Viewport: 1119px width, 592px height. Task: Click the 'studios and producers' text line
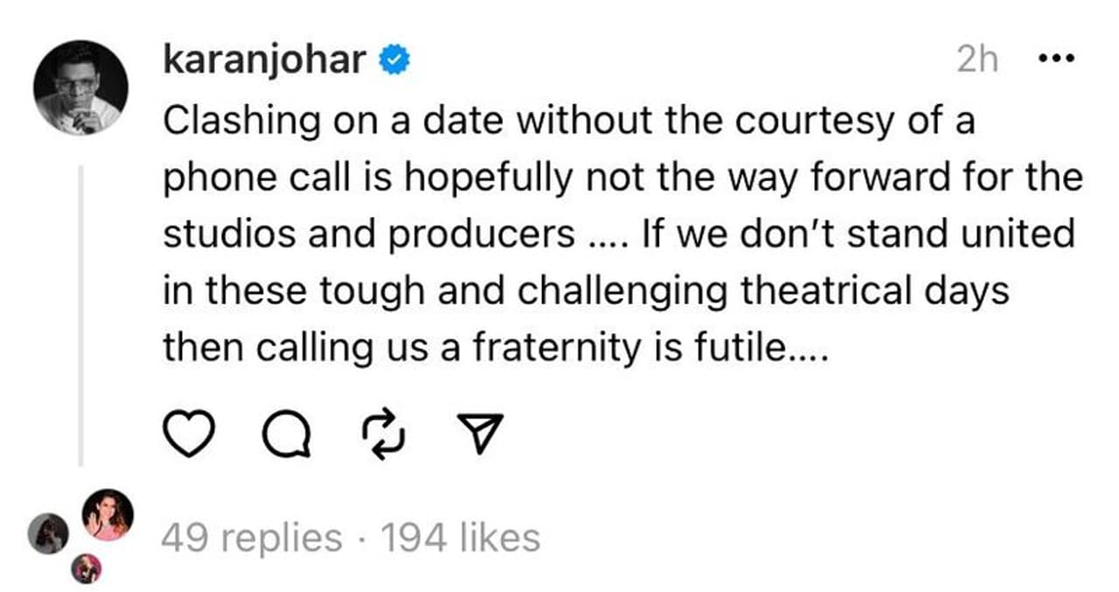coord(367,235)
